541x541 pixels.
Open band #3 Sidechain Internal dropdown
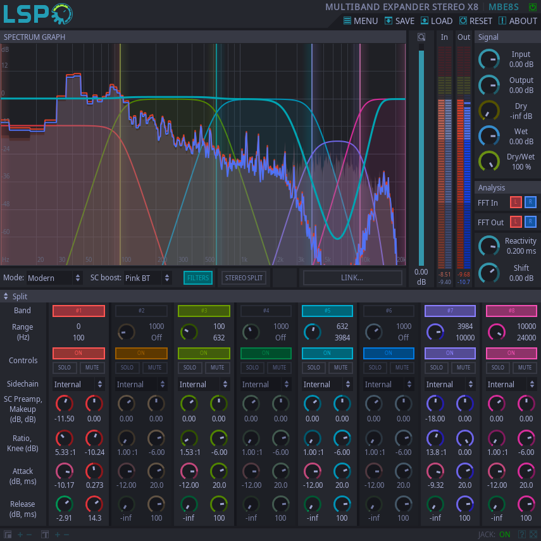204,384
